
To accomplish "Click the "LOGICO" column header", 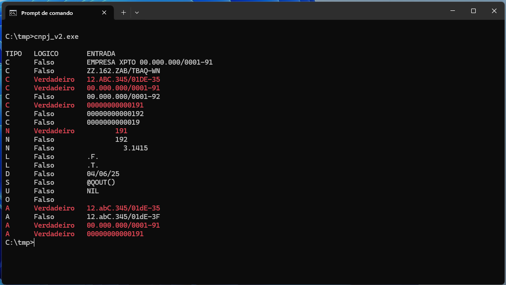I will point(46,54).
